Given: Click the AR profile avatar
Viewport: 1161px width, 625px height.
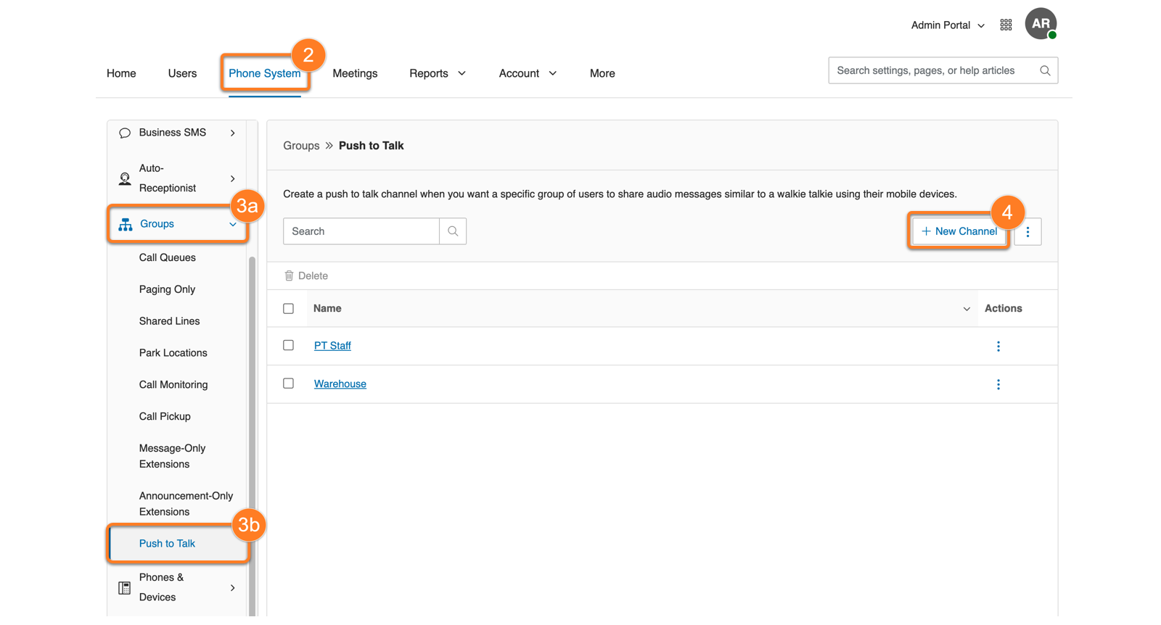Looking at the screenshot, I should tap(1041, 24).
